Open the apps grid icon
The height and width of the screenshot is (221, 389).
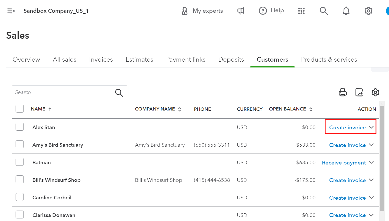pyautogui.click(x=301, y=11)
